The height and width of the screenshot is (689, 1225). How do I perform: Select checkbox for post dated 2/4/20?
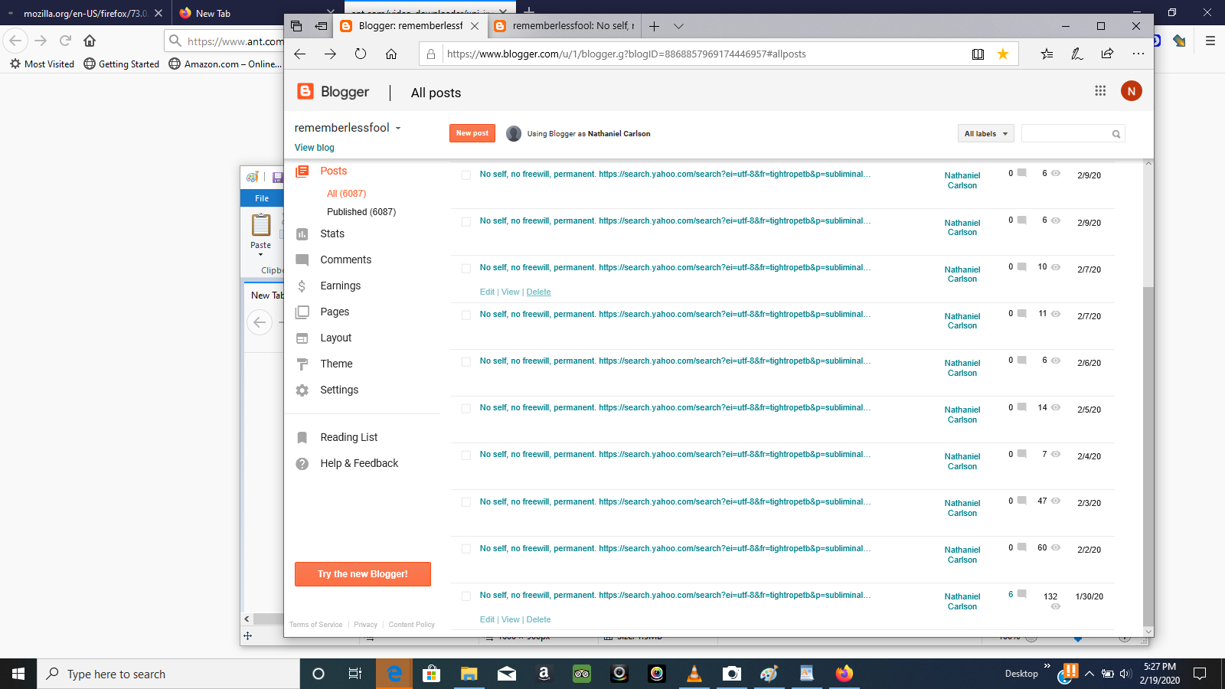(465, 456)
